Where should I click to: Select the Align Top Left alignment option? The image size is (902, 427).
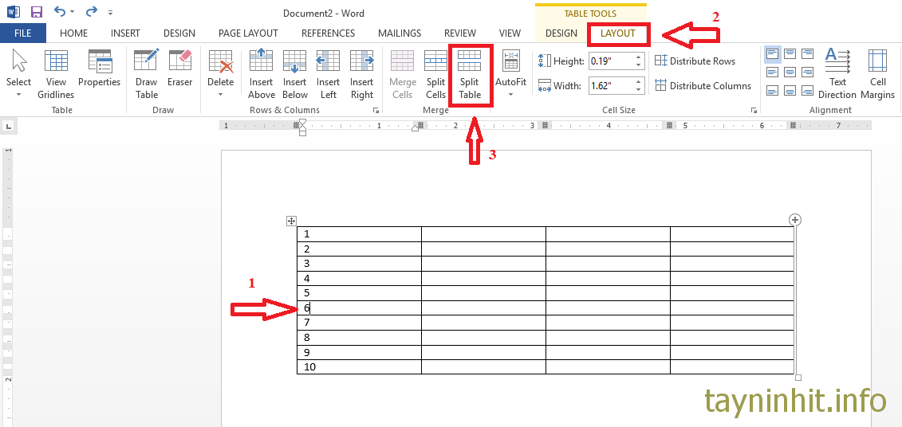click(772, 54)
